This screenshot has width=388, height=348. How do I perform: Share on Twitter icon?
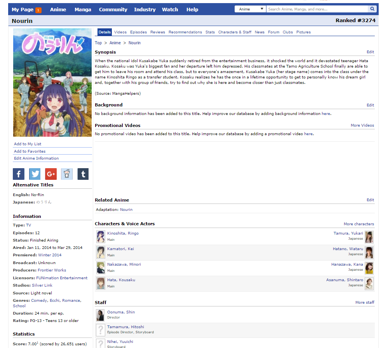(35, 174)
